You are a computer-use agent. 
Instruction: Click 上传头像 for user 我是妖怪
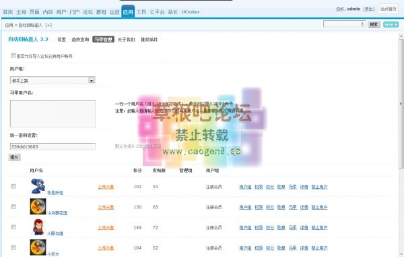106,187
